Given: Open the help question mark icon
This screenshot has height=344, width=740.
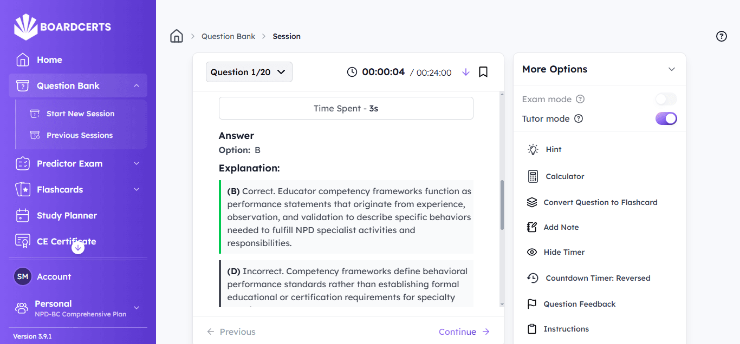Looking at the screenshot, I should point(721,36).
